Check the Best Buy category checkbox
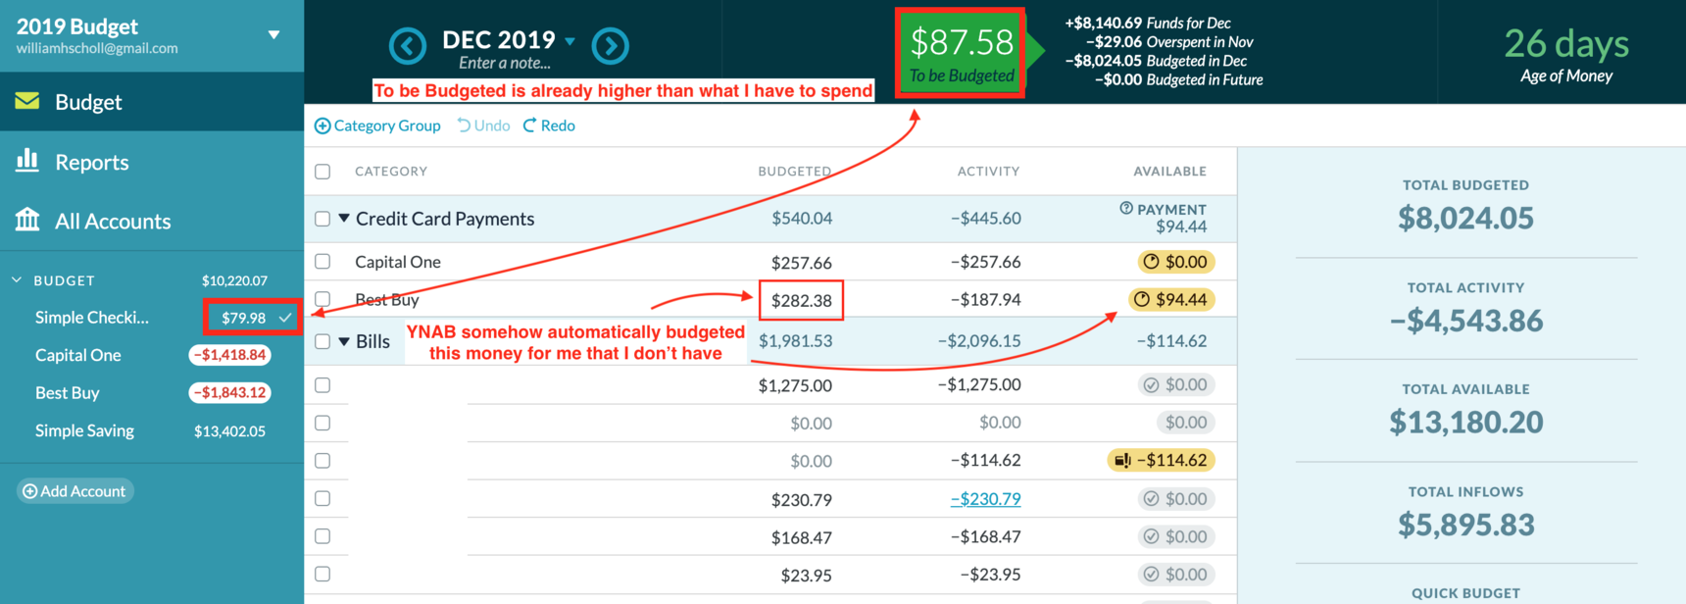1686x604 pixels. (x=322, y=299)
